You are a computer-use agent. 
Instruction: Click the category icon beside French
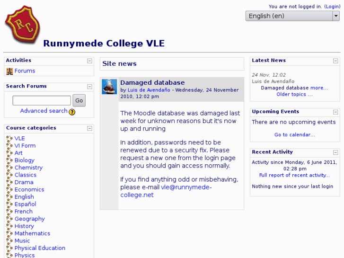point(9,212)
